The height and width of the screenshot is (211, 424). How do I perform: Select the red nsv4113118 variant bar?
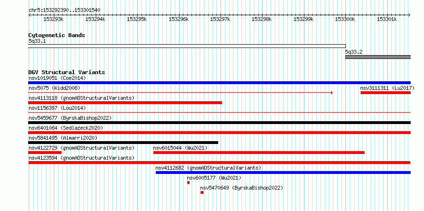coord(125,103)
